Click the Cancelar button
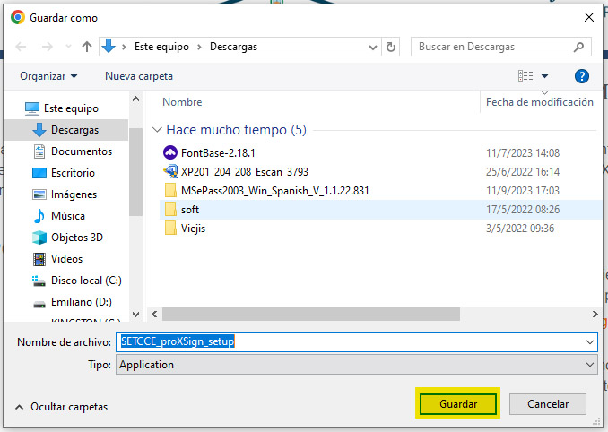This screenshot has width=608, height=432. point(548,404)
